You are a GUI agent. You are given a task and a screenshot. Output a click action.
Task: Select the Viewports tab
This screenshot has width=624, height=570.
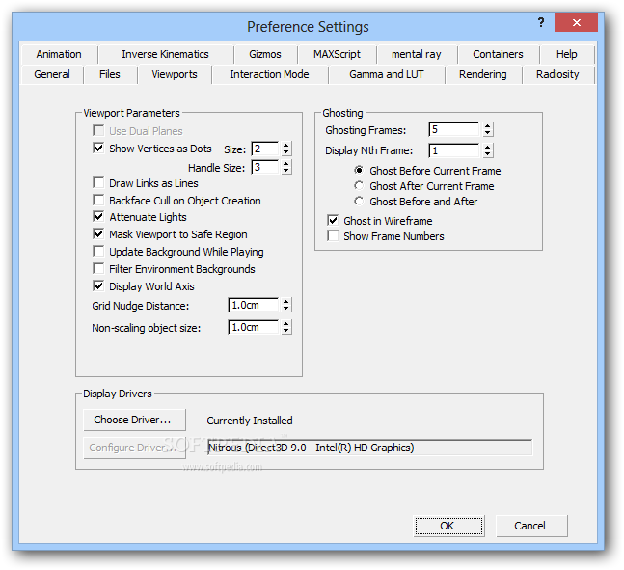coord(175,74)
